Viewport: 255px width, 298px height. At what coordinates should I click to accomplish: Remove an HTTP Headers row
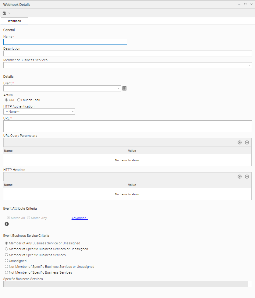click(247, 177)
